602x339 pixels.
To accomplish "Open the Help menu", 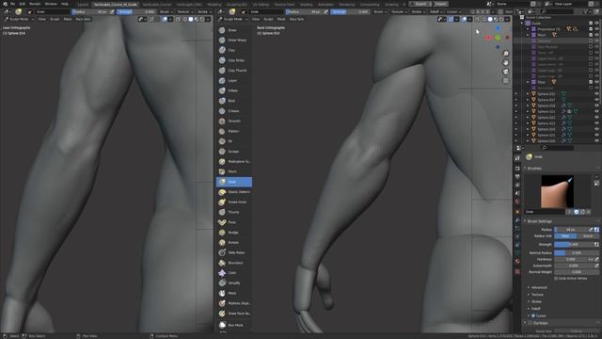I will (65, 4).
